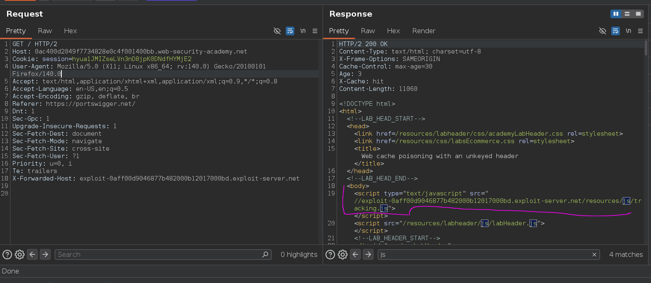Switch Response view to Pretty tab

[339, 31]
